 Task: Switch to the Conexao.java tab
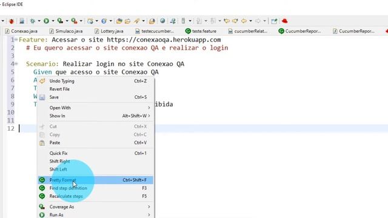tap(21, 31)
